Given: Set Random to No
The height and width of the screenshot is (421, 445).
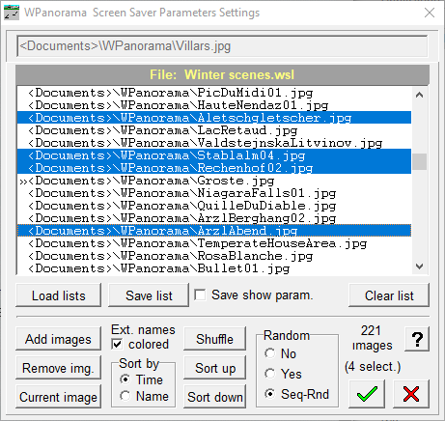Looking at the screenshot, I should click(269, 353).
